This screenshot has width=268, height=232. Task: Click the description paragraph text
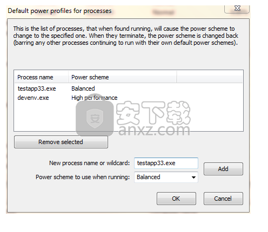click(126, 36)
